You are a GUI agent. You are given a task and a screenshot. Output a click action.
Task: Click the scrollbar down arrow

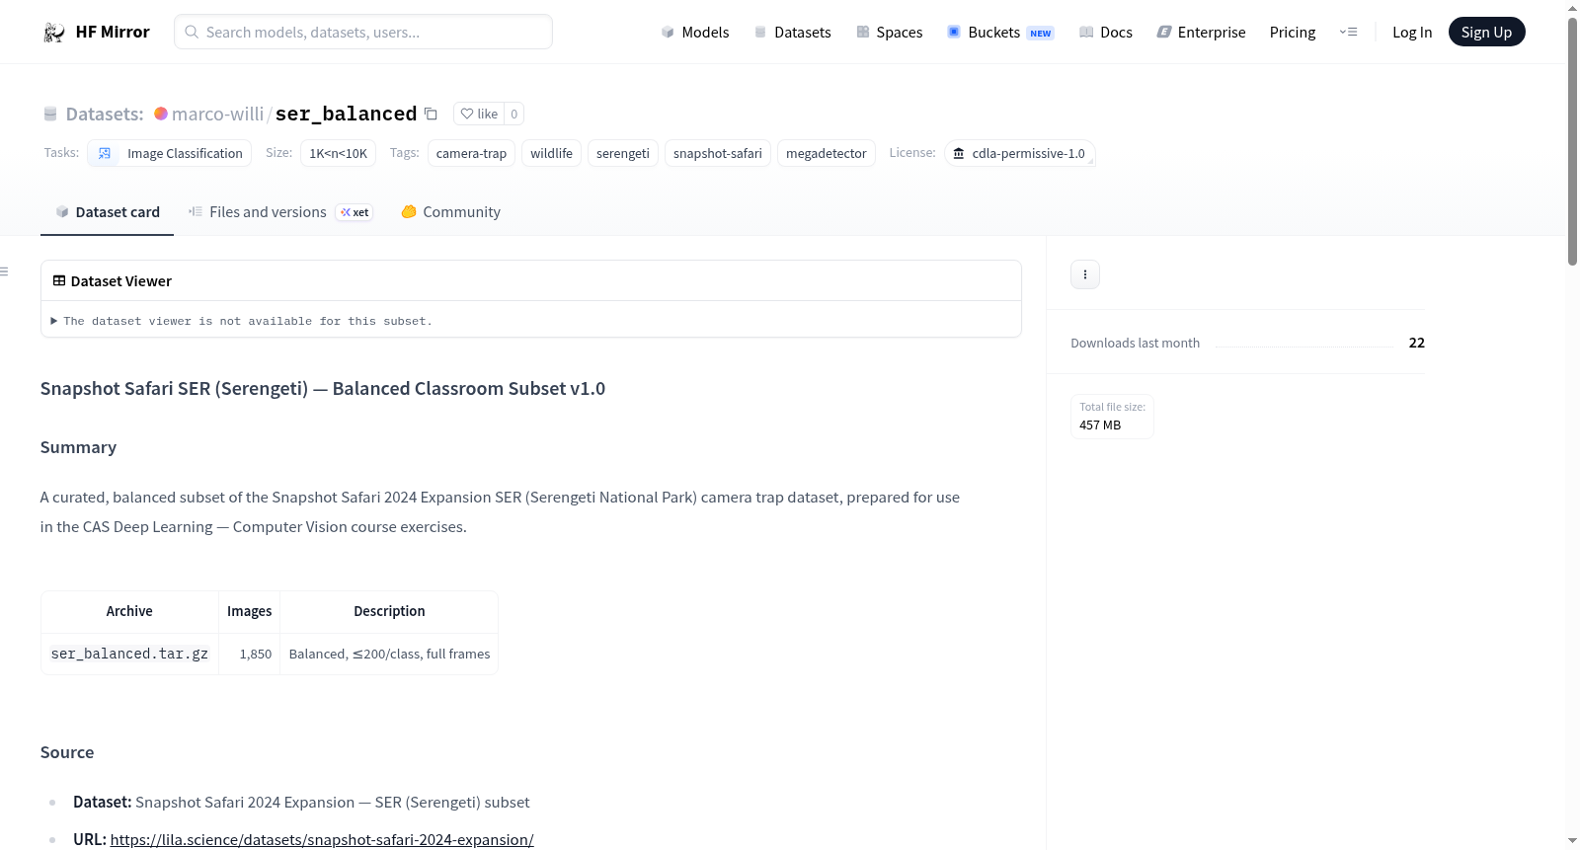1572,841
